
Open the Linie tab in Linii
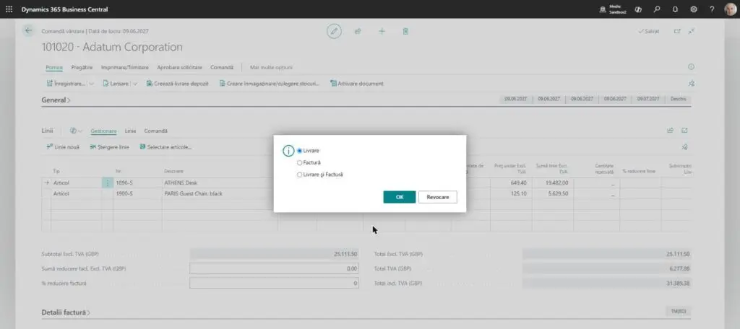[x=130, y=131]
